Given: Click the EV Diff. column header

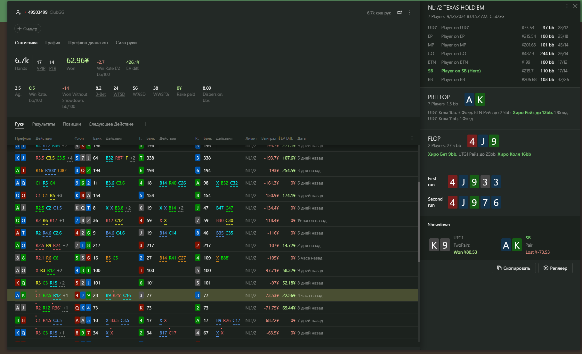Looking at the screenshot, I should (x=287, y=138).
